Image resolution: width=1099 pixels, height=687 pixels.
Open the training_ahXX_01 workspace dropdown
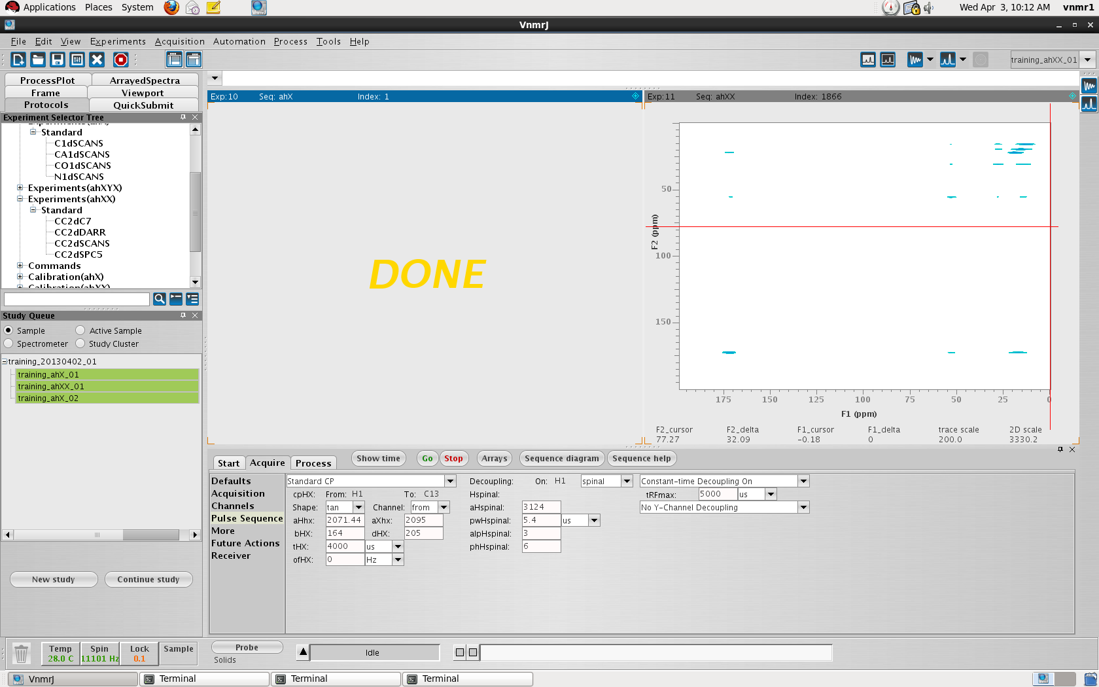(x=1087, y=60)
